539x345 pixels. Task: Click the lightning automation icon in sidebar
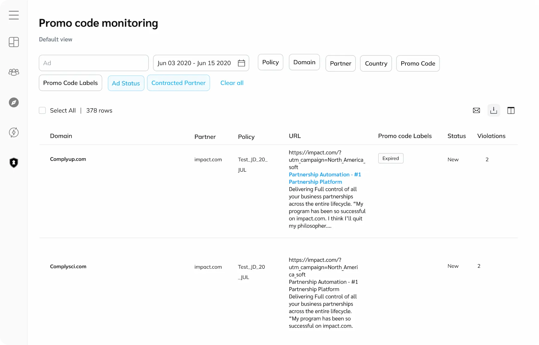(14, 132)
